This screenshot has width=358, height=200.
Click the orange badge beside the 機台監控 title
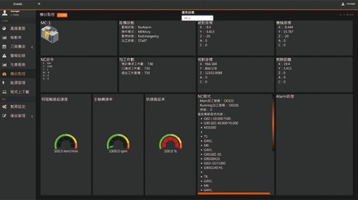(x=62, y=15)
